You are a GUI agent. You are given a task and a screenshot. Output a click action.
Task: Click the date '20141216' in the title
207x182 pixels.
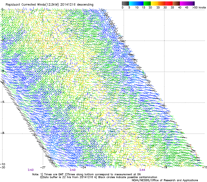pos(68,4)
